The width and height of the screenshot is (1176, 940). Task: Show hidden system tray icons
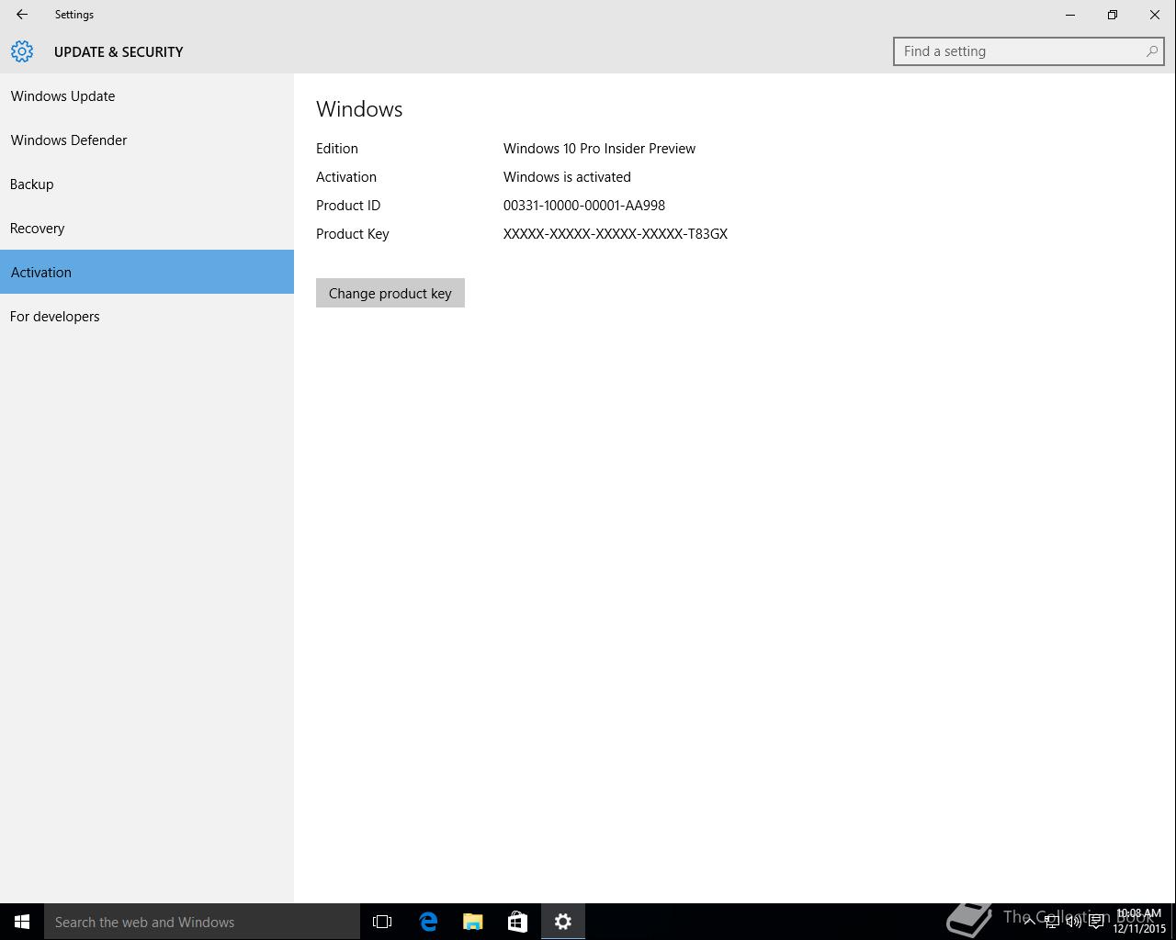click(1029, 922)
